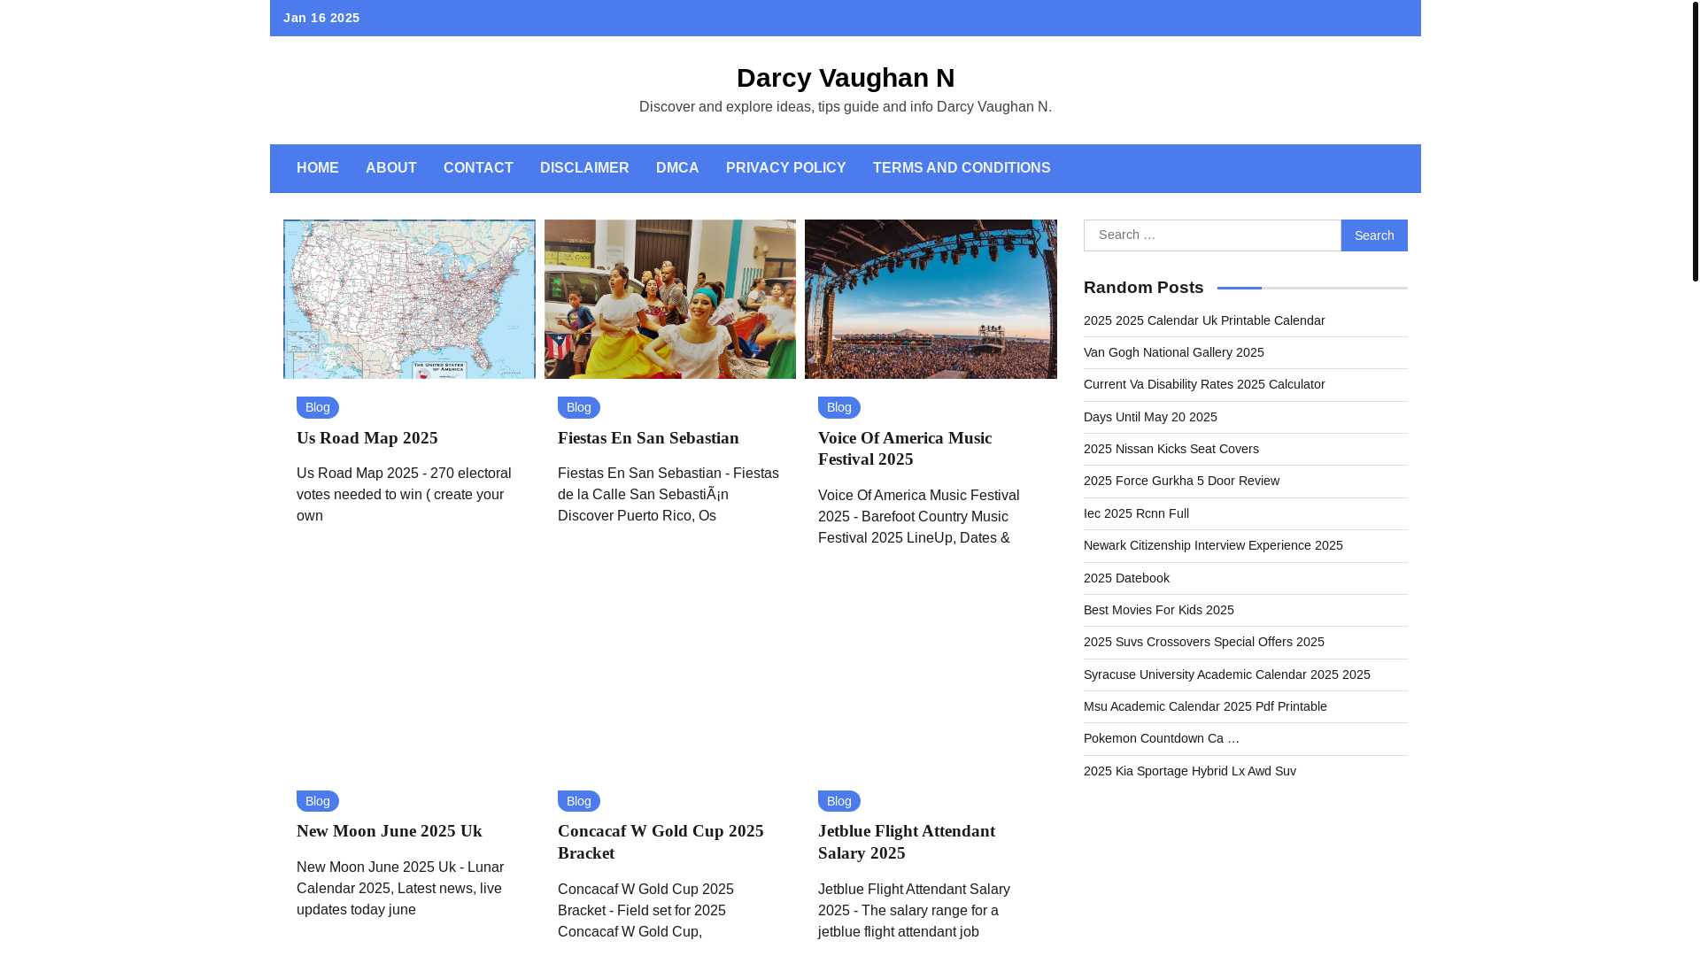Open the DMCA page
The height and width of the screenshot is (956, 1700).
[677, 168]
